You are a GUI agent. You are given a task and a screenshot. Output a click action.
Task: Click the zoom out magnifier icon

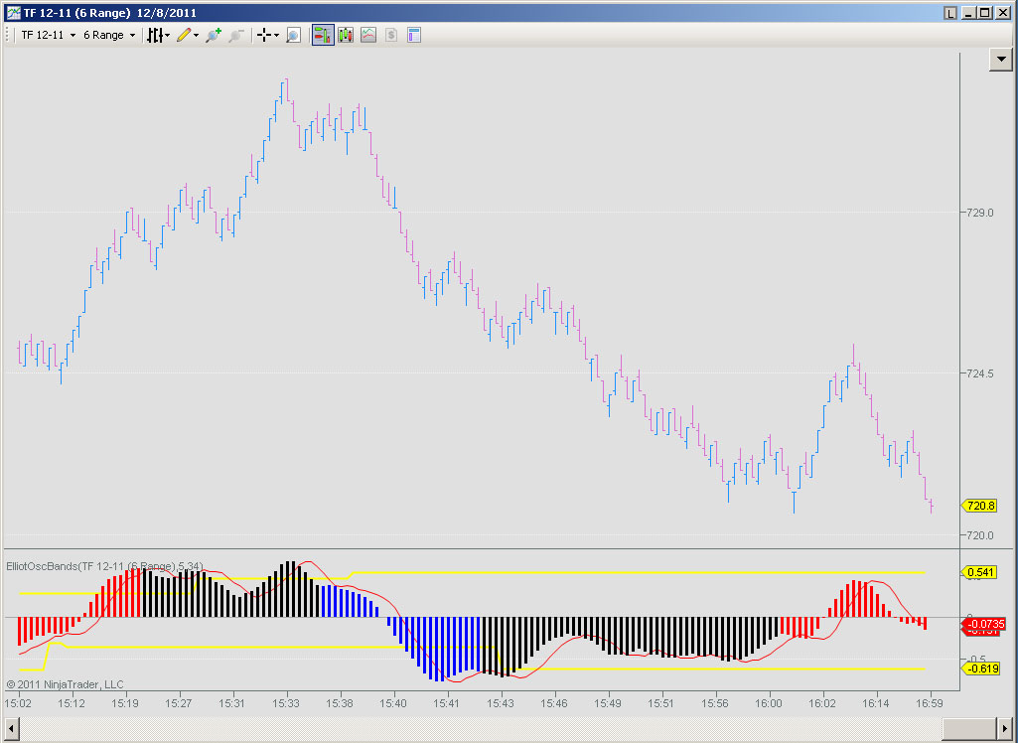click(x=235, y=35)
